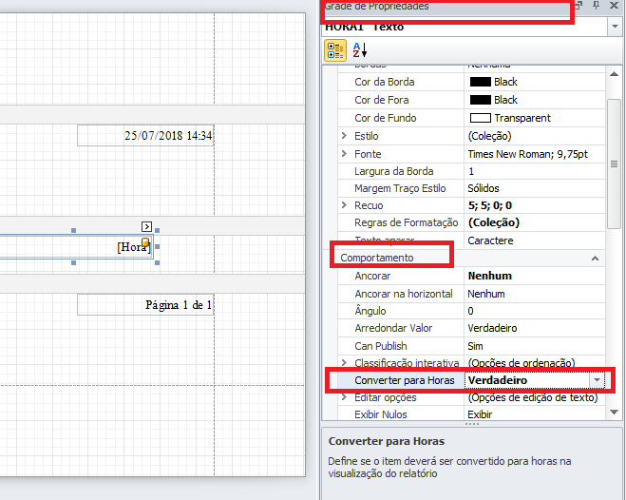Select the Can Publish property label
Screen dimensions: 626x500
pyautogui.click(x=381, y=346)
